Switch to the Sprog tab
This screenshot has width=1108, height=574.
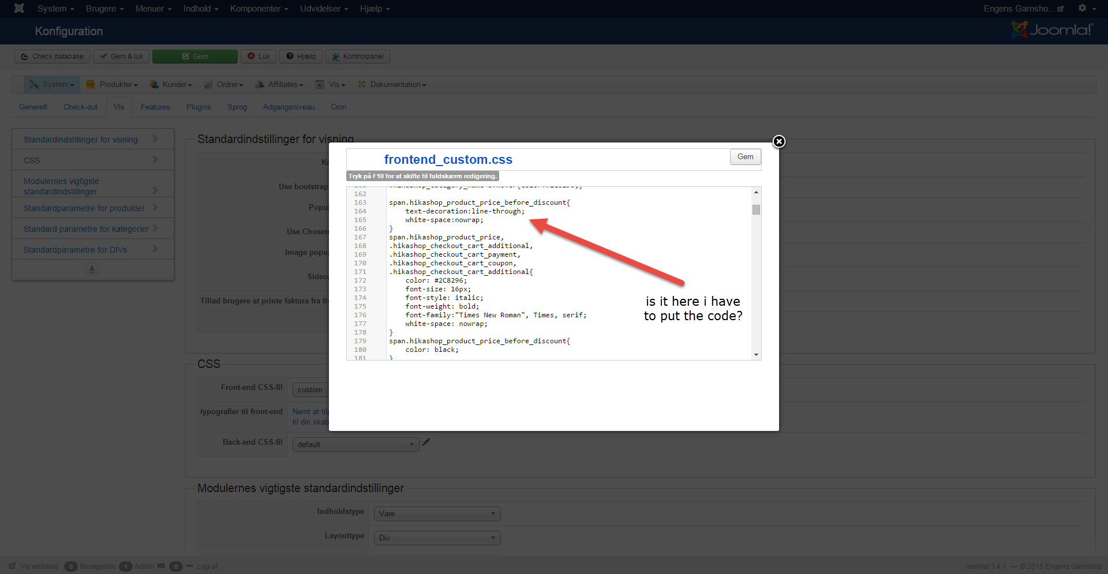237,107
